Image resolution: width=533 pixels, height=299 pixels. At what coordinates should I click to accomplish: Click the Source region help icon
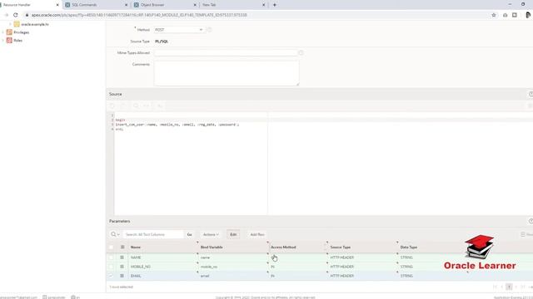point(531,94)
